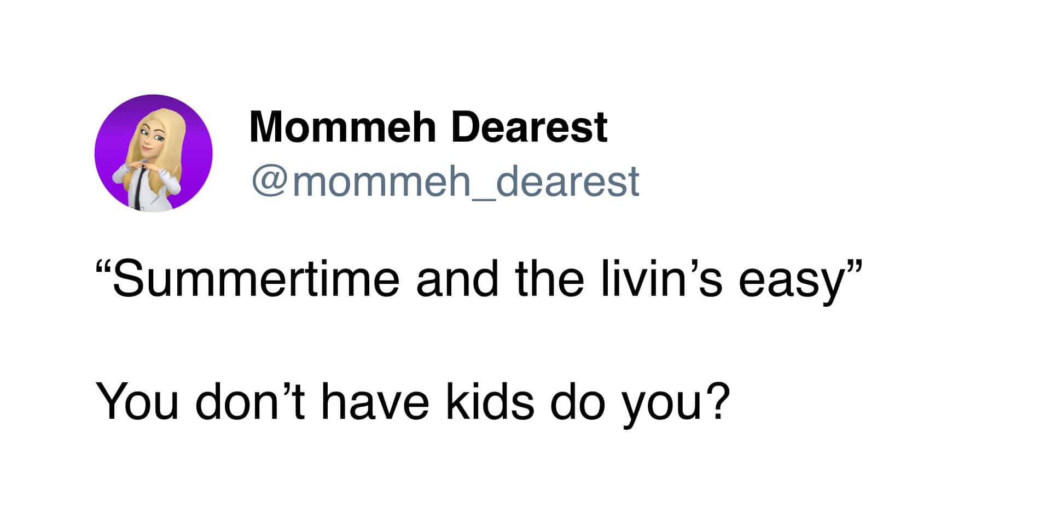The height and width of the screenshot is (526, 1063).
Task: Open the @mommeh_dearest handle link
Action: click(445, 182)
